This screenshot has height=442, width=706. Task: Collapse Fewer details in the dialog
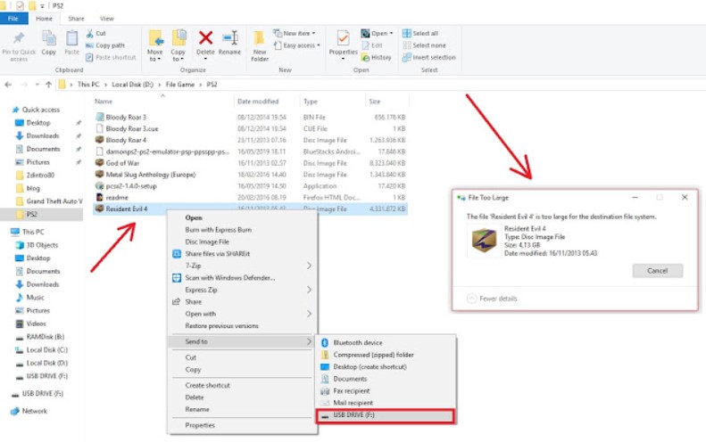tap(492, 299)
